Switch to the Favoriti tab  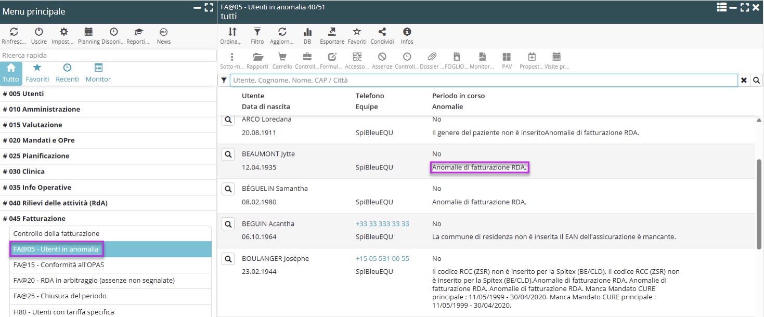tap(37, 73)
